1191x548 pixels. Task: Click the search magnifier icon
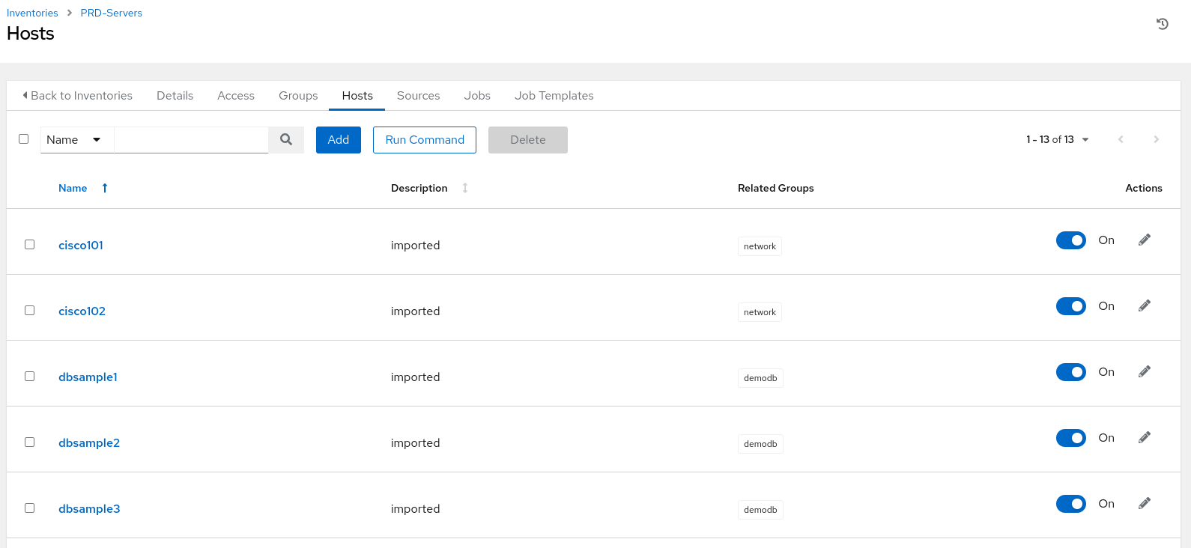(x=286, y=140)
